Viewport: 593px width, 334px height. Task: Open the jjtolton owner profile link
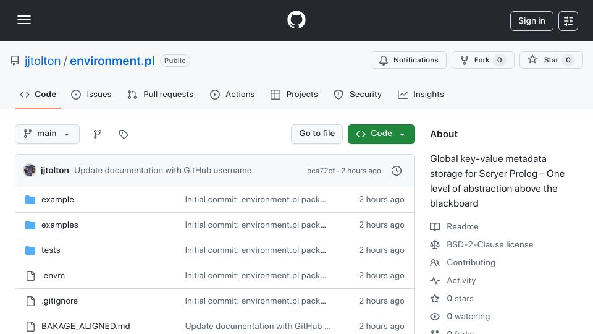(43, 61)
